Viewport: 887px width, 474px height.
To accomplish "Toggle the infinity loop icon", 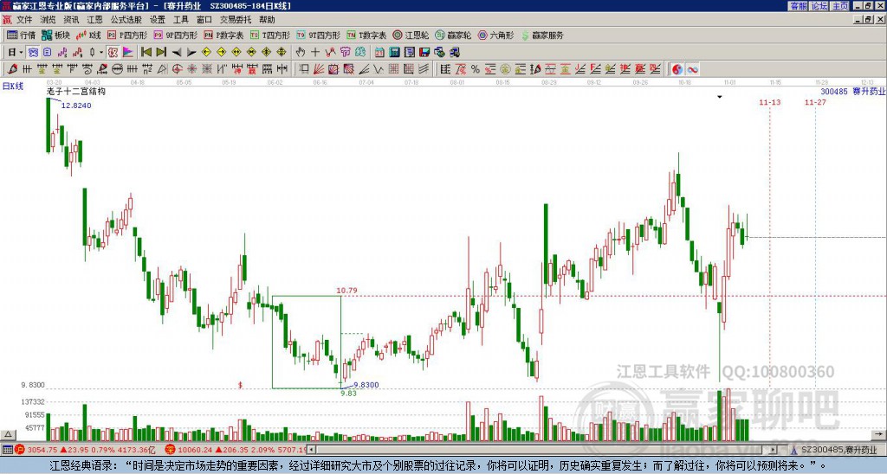I will pyautogui.click(x=692, y=69).
